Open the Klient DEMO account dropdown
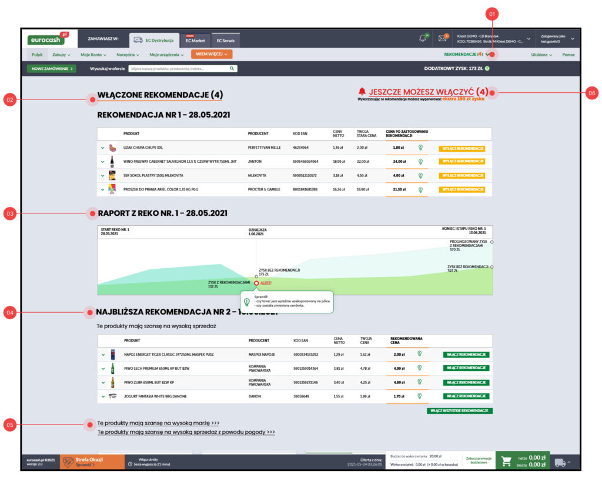 (494, 39)
